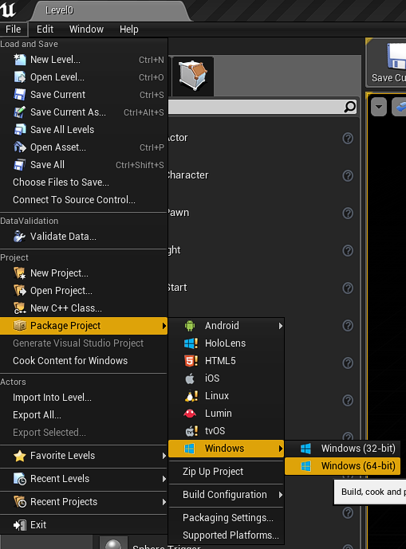
Task: Click the Open Asset icon
Action: coord(20,147)
